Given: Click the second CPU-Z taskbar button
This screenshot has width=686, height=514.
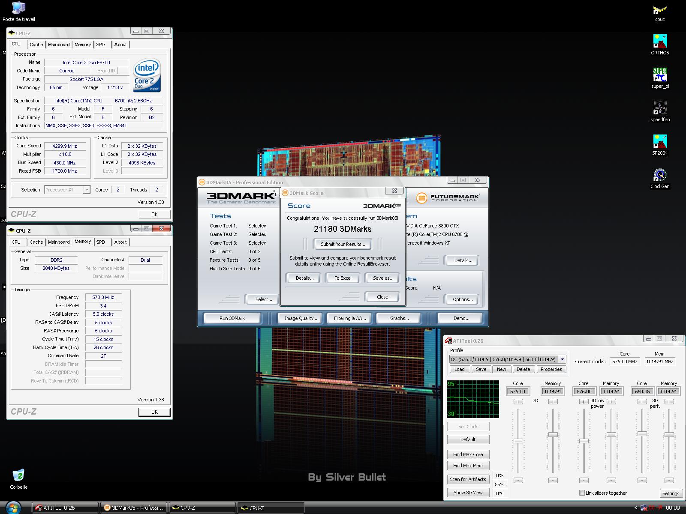Looking at the screenshot, I should tap(271, 508).
